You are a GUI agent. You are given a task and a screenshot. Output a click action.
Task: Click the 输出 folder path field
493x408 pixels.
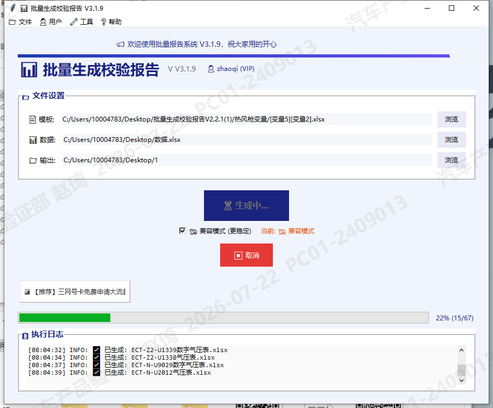coord(246,160)
